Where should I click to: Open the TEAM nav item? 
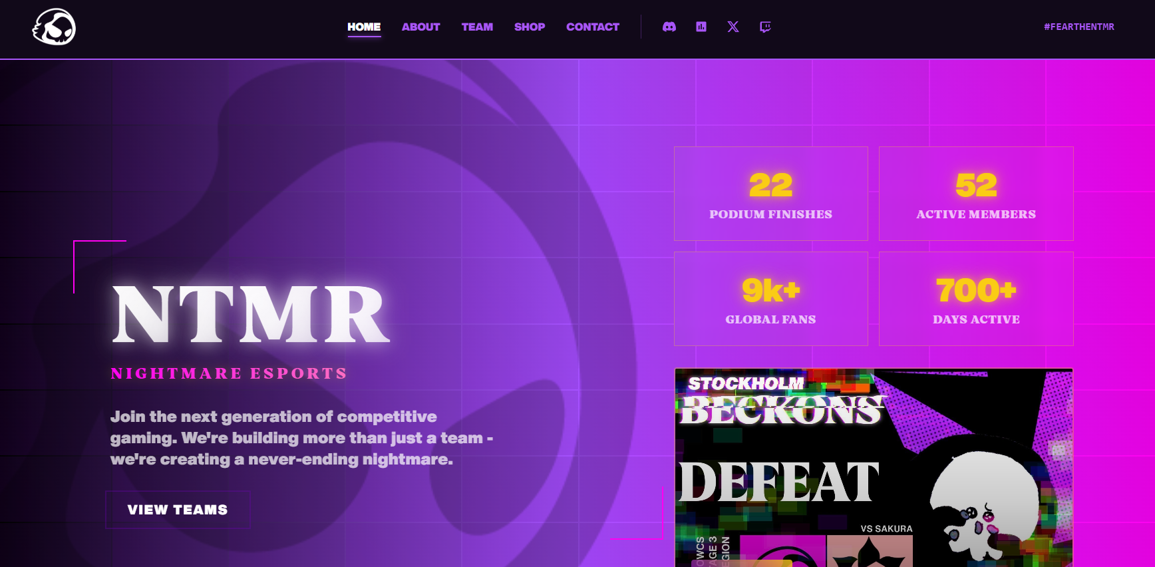(x=477, y=27)
